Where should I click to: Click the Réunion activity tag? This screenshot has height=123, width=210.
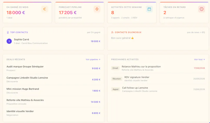117,79
